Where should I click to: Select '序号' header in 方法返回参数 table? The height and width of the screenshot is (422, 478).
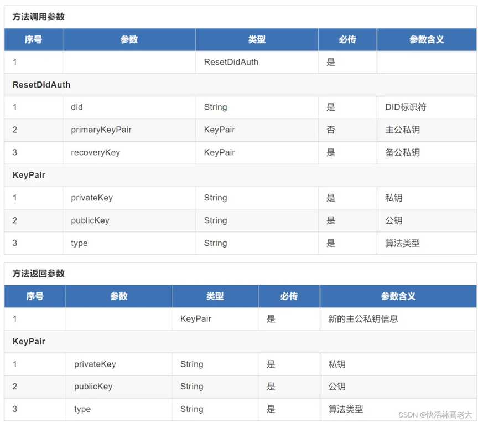(35, 296)
